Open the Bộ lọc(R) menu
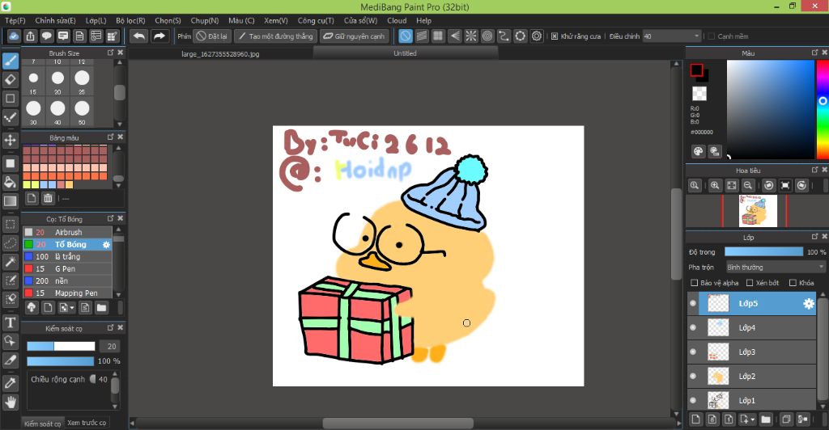The height and width of the screenshot is (430, 829). (130, 20)
